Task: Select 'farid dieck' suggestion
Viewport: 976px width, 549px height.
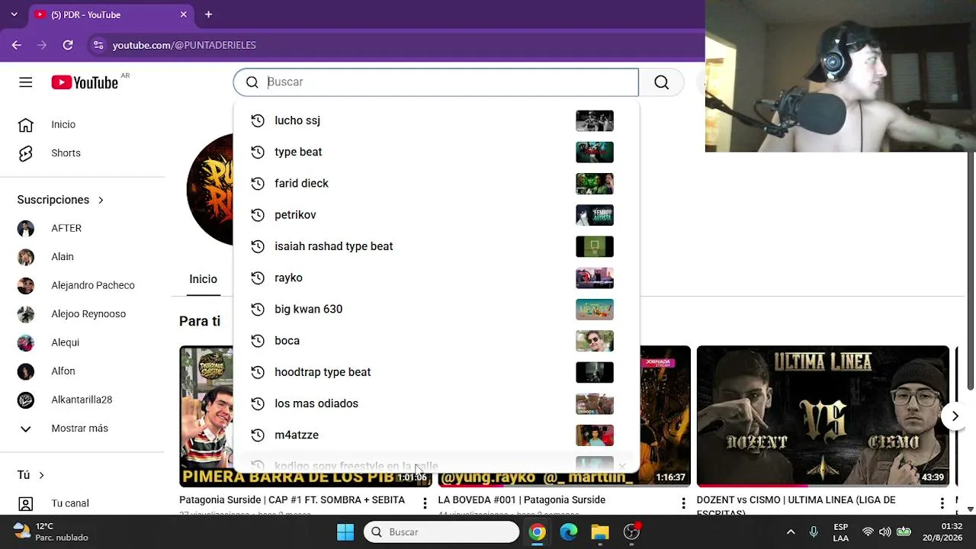Action: (436, 183)
